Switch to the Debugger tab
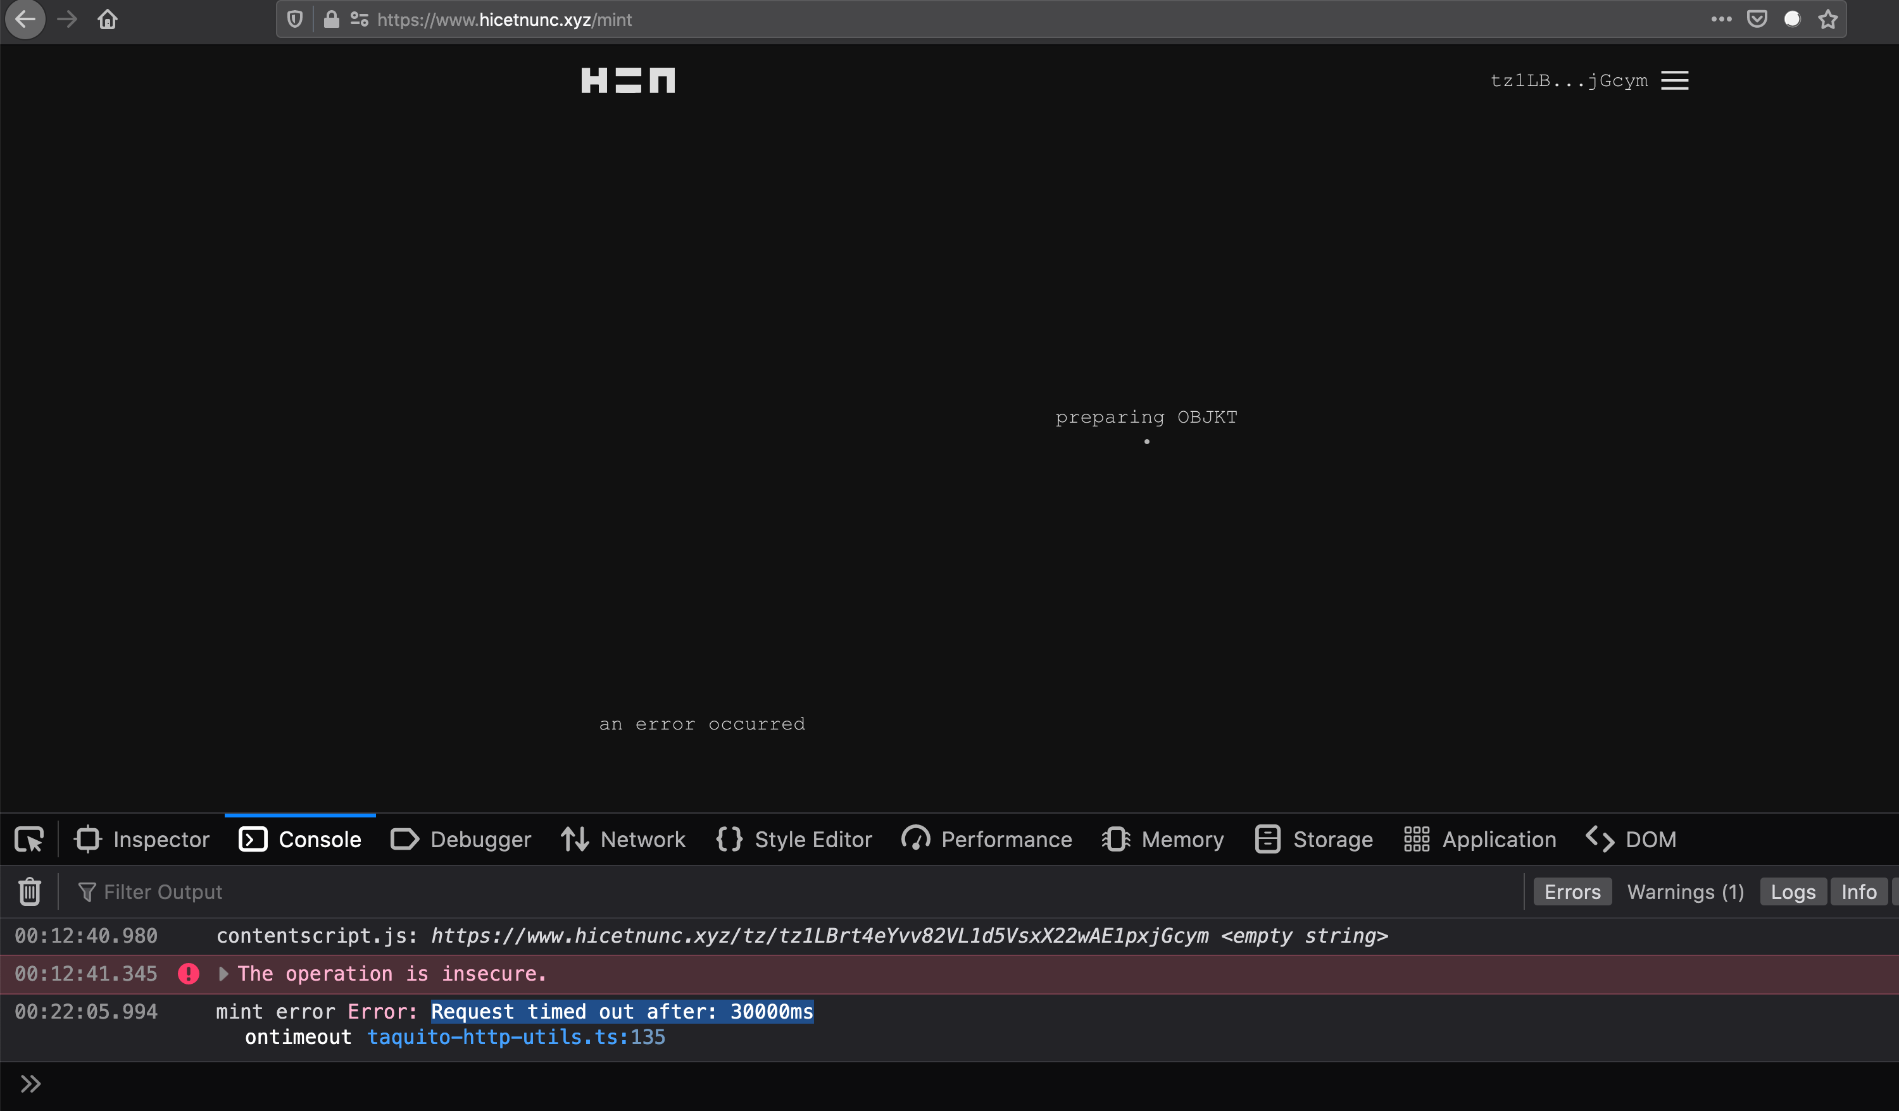This screenshot has height=1111, width=1899. (x=461, y=839)
